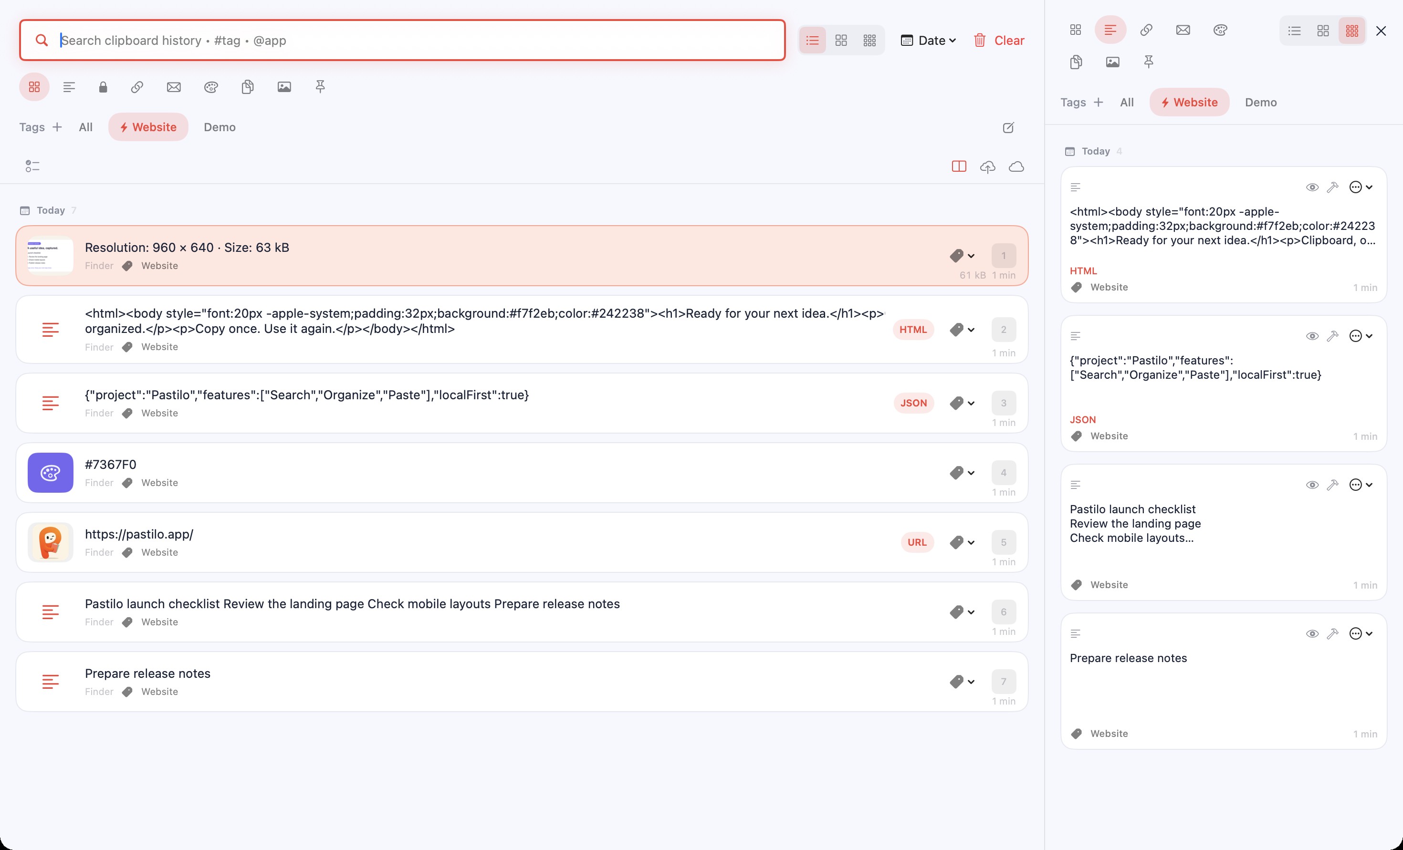Open the Date sort dropdown
1403x850 pixels.
[928, 41]
